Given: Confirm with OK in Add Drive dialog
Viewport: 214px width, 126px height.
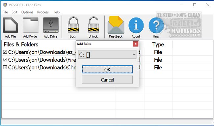Looking at the screenshot, I should pyautogui.click(x=107, y=69).
